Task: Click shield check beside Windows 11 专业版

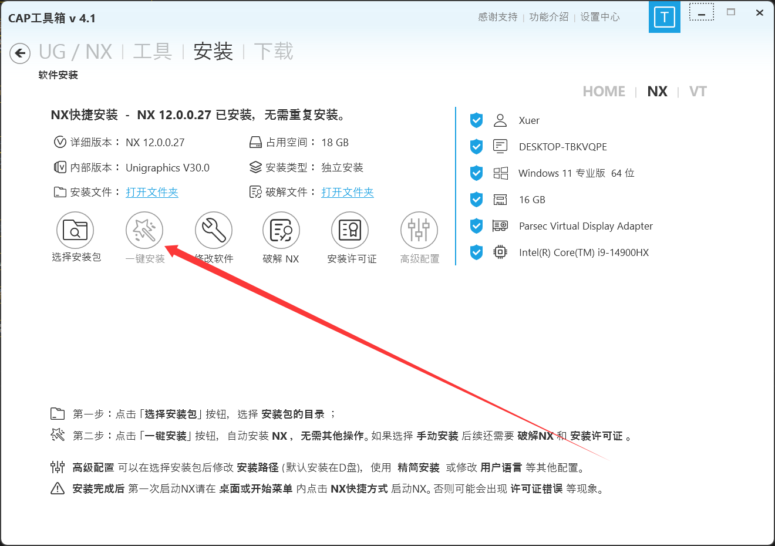Action: (x=476, y=173)
